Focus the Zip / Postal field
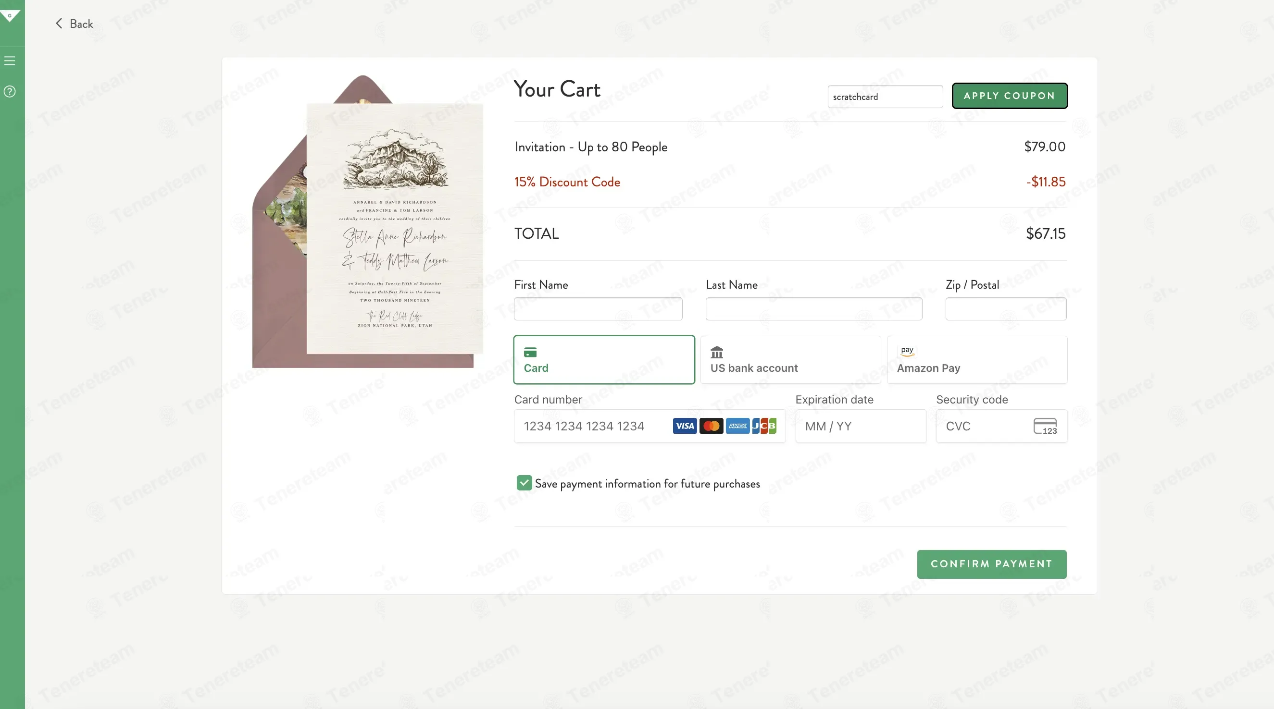This screenshot has width=1274, height=709. [x=1006, y=309]
